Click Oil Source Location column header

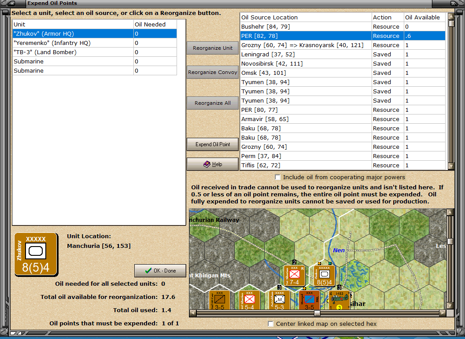click(x=306, y=17)
